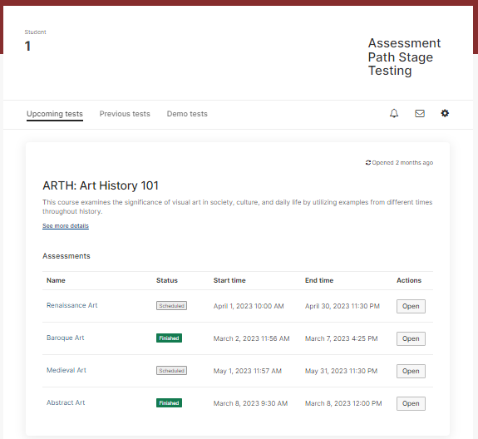Open the messages envelope icon
478x439 pixels.
420,113
